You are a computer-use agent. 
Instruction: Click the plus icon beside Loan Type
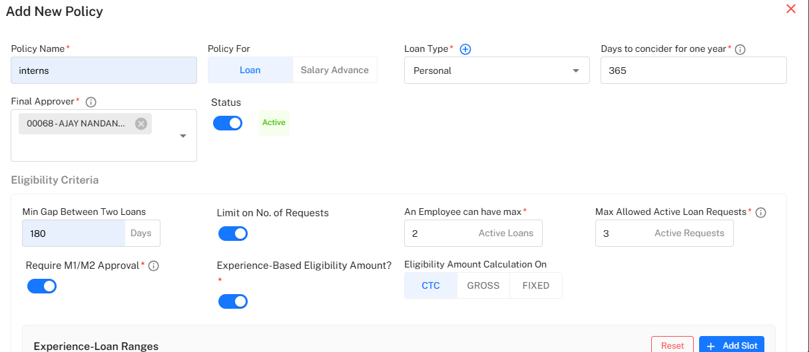click(x=465, y=49)
